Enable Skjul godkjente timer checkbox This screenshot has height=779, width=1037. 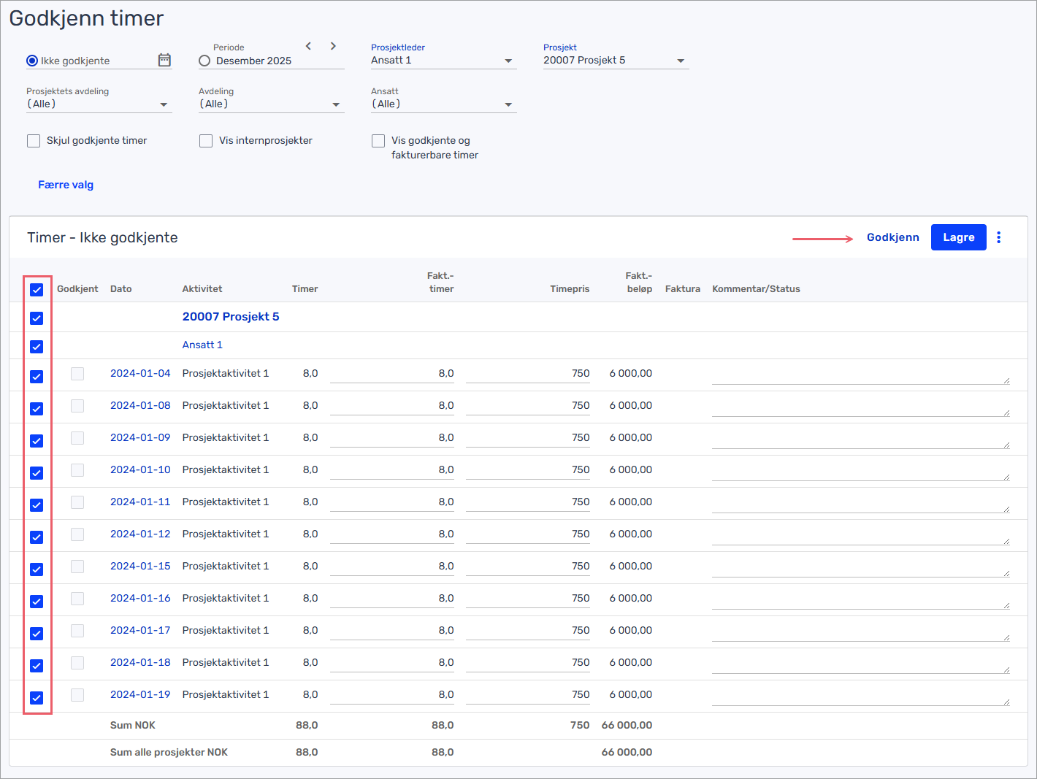tap(34, 141)
